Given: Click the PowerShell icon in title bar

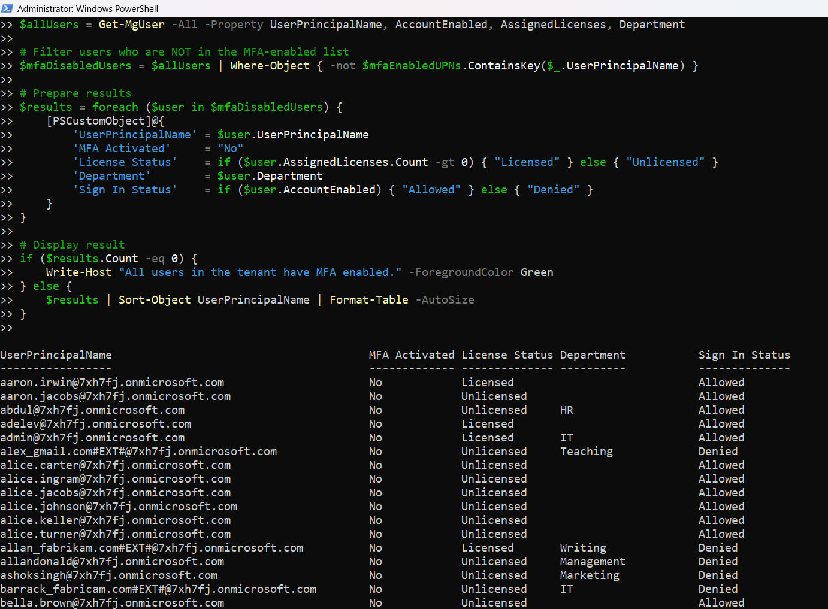Looking at the screenshot, I should [x=7, y=8].
